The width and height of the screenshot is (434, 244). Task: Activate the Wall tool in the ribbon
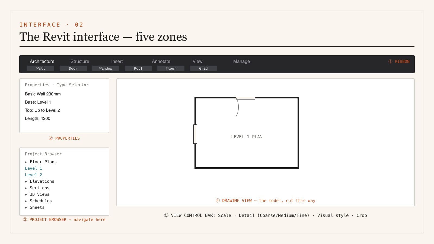(41, 68)
